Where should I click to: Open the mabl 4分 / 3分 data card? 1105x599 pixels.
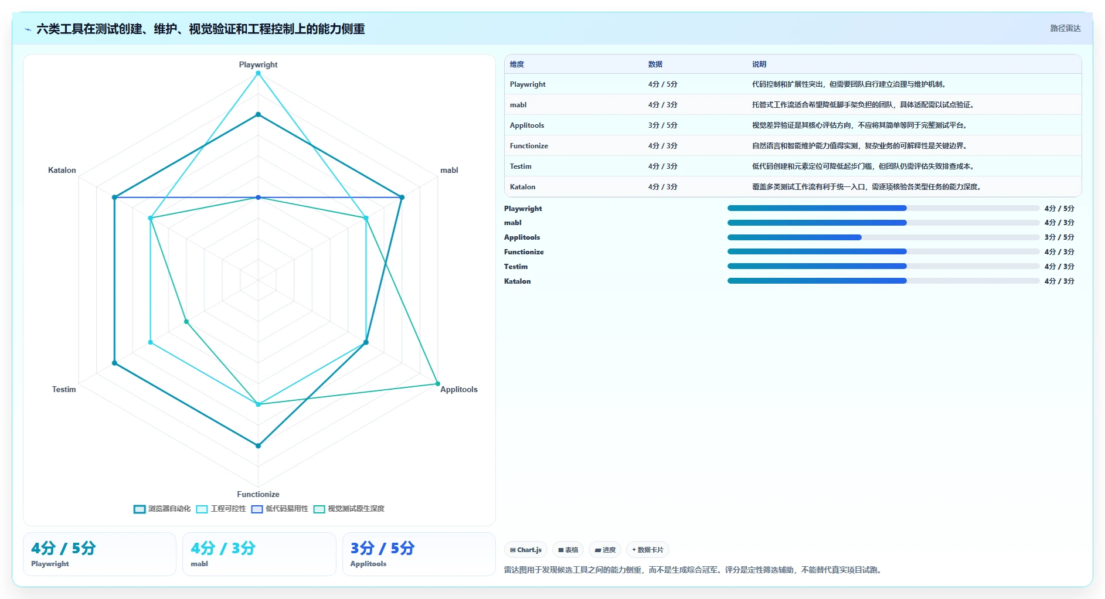pos(259,554)
